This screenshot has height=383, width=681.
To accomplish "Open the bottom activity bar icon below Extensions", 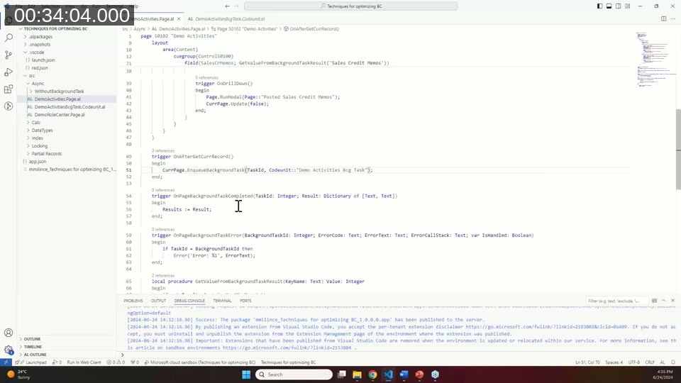I will coord(9,106).
